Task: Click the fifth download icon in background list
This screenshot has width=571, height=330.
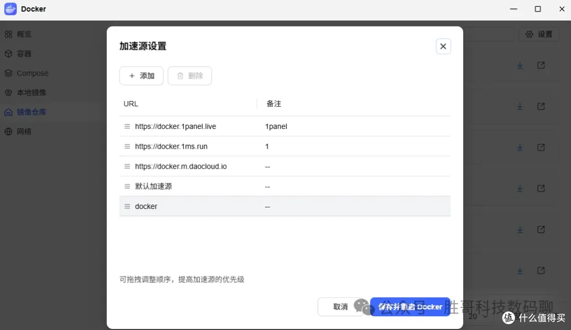Action: (x=520, y=230)
